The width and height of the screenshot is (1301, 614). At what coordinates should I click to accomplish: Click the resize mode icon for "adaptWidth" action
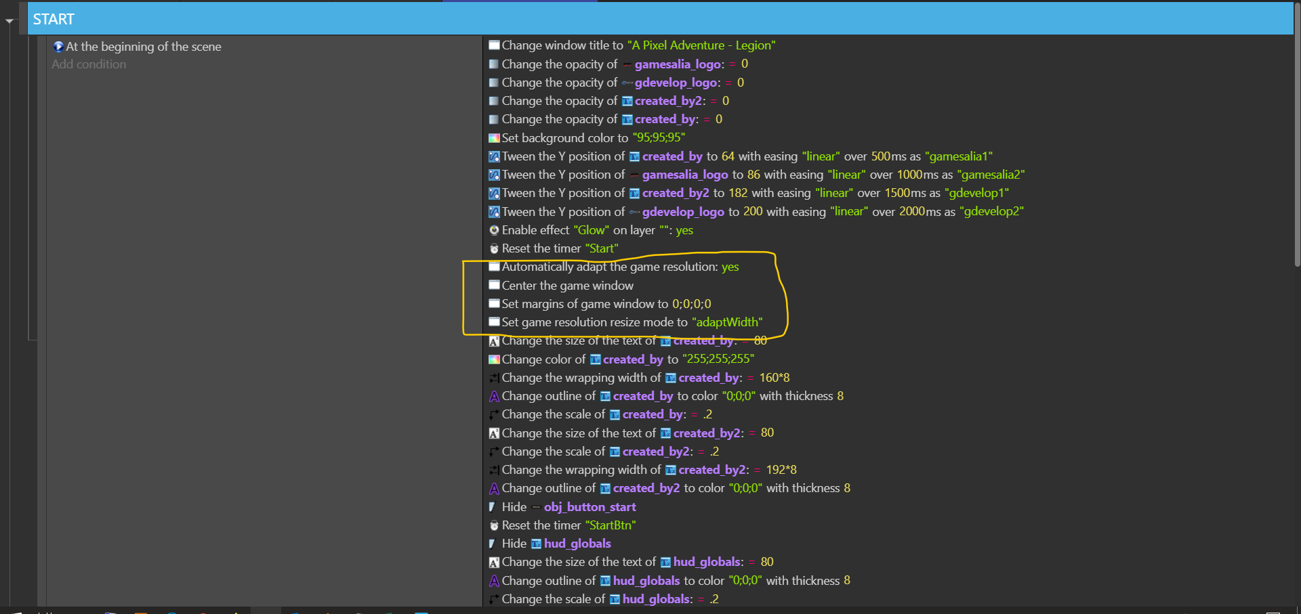click(x=494, y=322)
